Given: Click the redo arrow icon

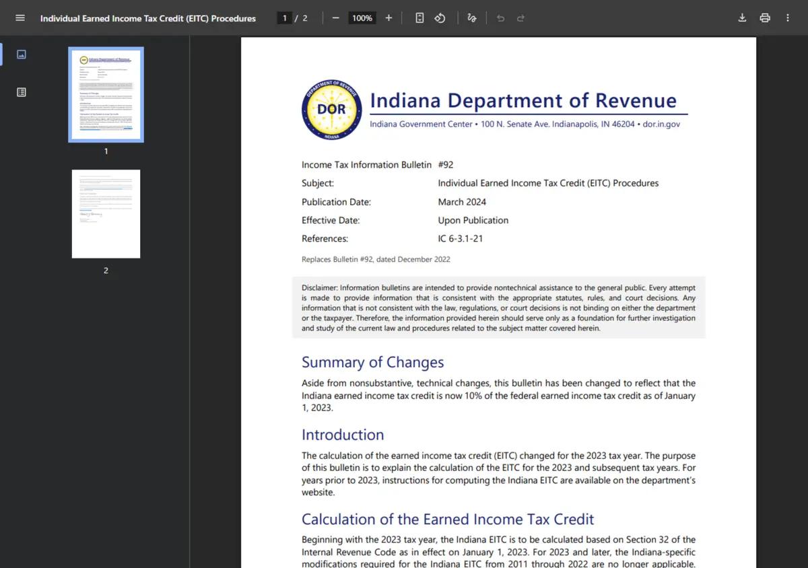Looking at the screenshot, I should (520, 18).
